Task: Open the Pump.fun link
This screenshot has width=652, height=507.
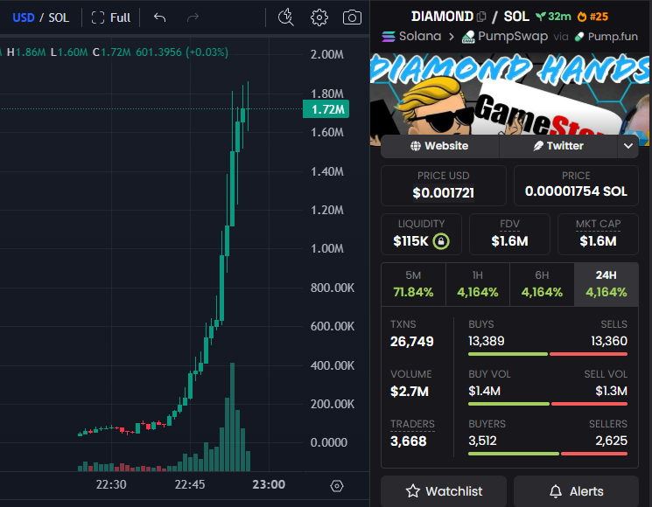Action: point(613,37)
